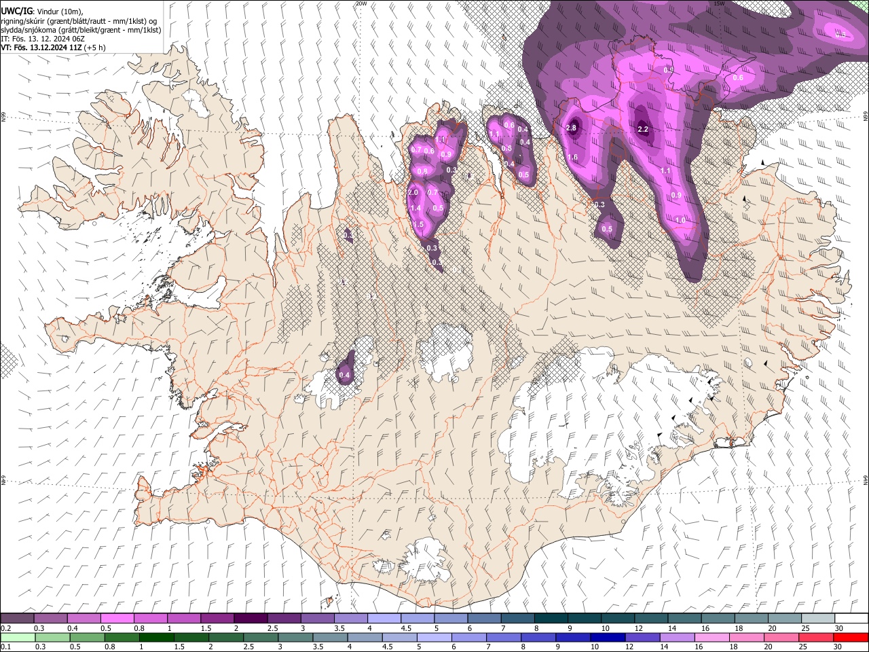The image size is (869, 652).
Task: Pick the bright pink snow swatch between 0.5 and 0.8
Action: click(x=117, y=618)
